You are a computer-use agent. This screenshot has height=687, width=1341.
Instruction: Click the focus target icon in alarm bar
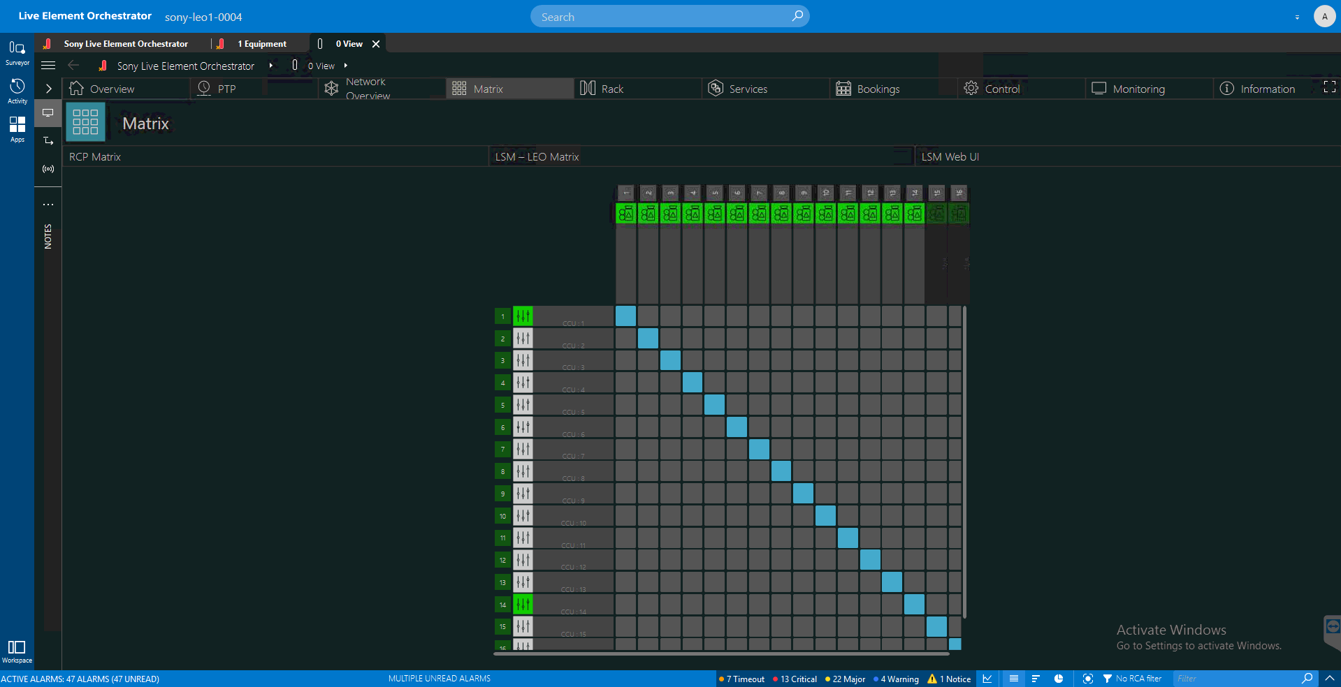coord(1087,679)
